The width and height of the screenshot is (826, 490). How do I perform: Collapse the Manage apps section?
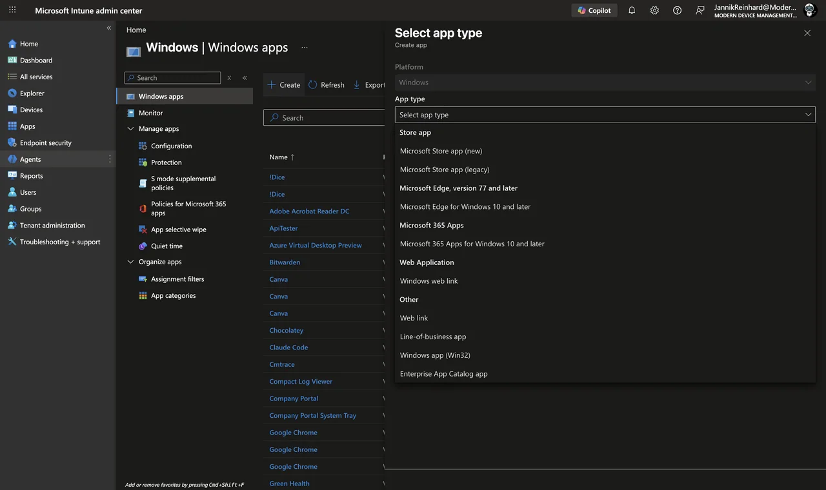pyautogui.click(x=130, y=129)
